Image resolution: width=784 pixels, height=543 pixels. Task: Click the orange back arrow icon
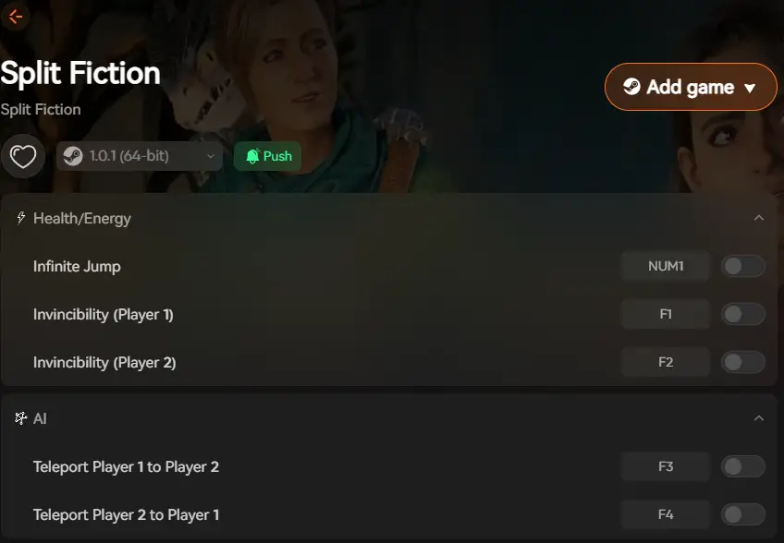coord(15,17)
